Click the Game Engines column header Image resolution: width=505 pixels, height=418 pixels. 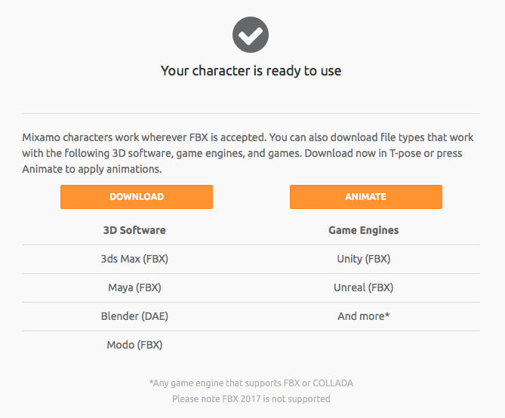(x=363, y=230)
